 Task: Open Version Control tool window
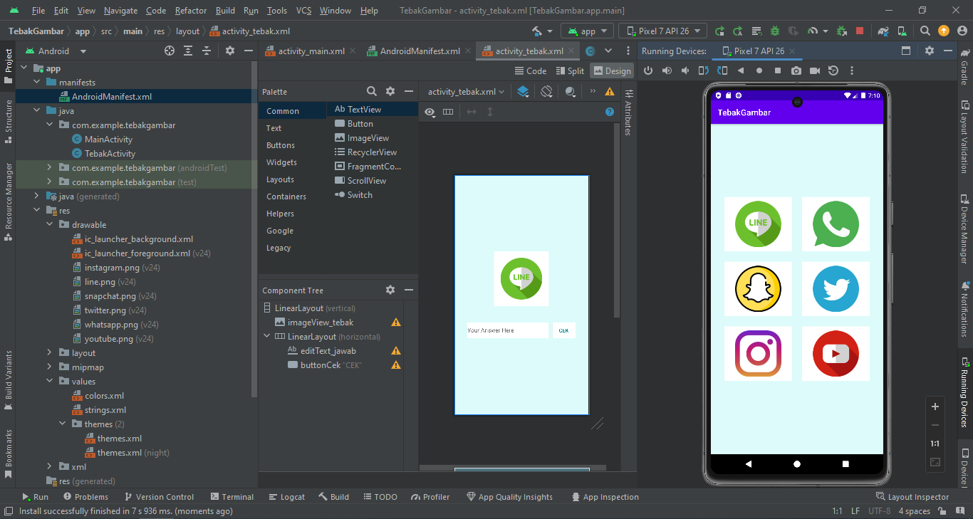click(x=158, y=497)
